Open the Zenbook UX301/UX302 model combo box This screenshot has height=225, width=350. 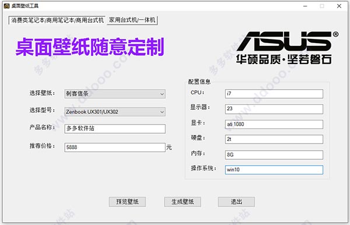[x=115, y=112]
